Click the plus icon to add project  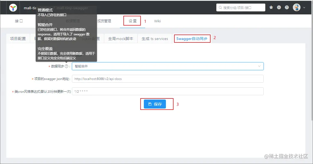click(x=279, y=8)
